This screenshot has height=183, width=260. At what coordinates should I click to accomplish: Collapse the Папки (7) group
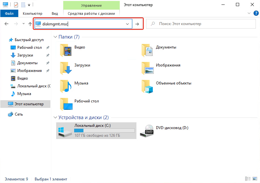[x=56, y=37]
